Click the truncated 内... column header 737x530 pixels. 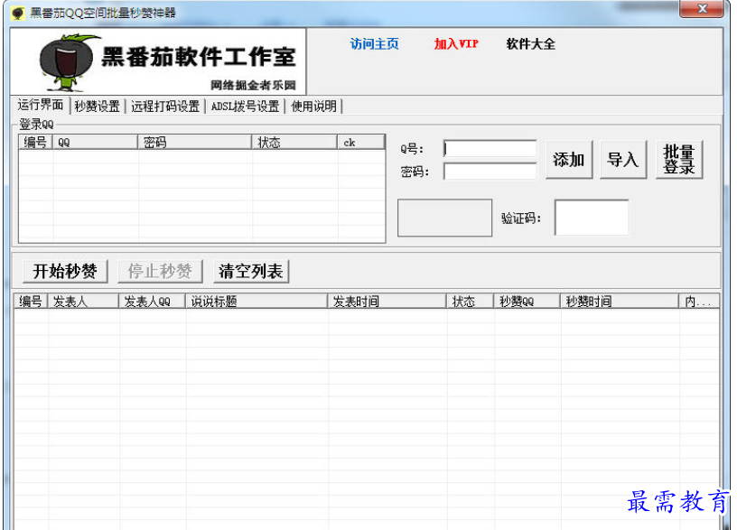(x=699, y=301)
